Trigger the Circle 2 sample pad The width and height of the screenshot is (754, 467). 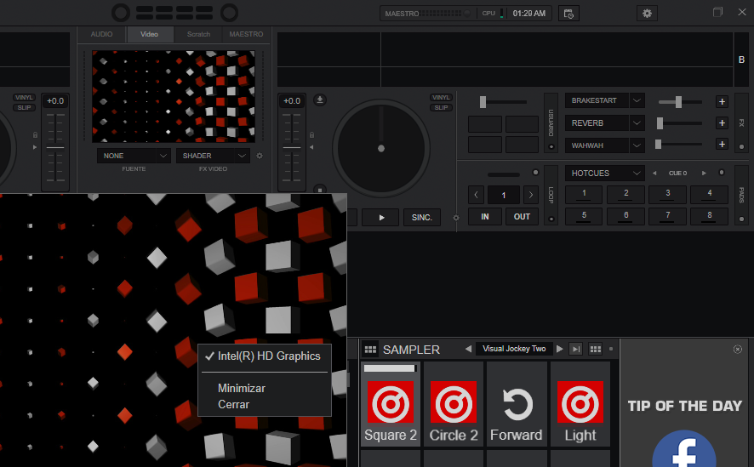pyautogui.click(x=454, y=405)
